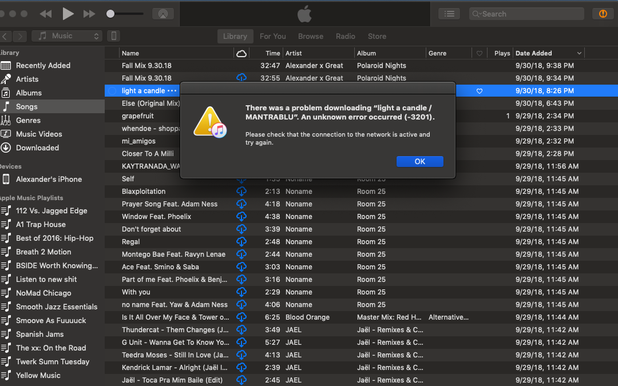Select Downloaded in the sidebar
The height and width of the screenshot is (386, 618).
(x=52, y=148)
